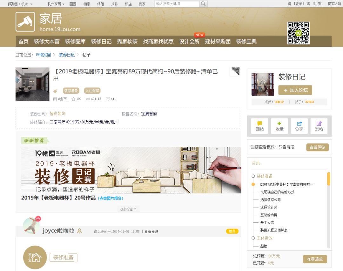Click the tag icon before 装修准备 label
This screenshot has height=271, width=343.
pyautogui.click(x=55, y=91)
